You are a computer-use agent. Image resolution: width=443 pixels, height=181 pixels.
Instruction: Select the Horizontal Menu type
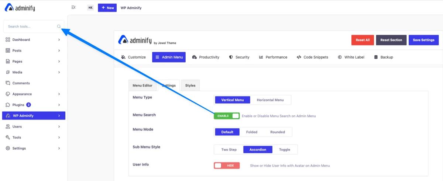coord(270,100)
